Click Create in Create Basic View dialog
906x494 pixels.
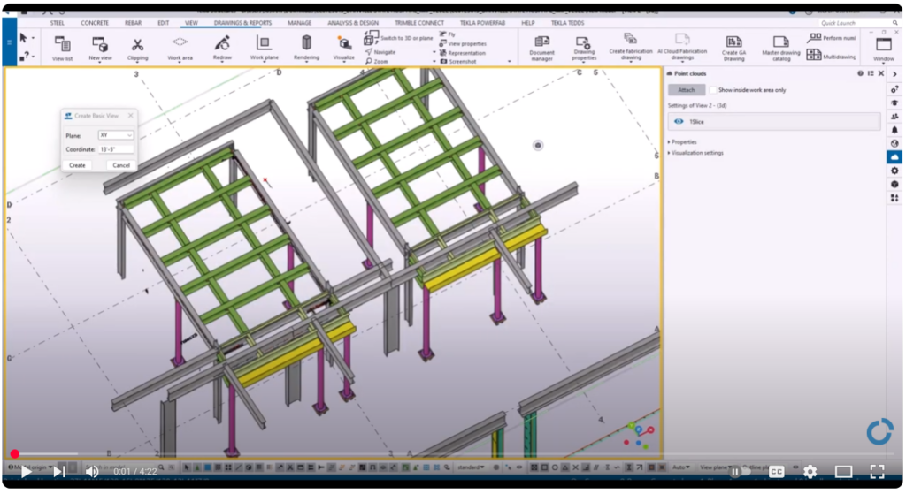pos(78,165)
